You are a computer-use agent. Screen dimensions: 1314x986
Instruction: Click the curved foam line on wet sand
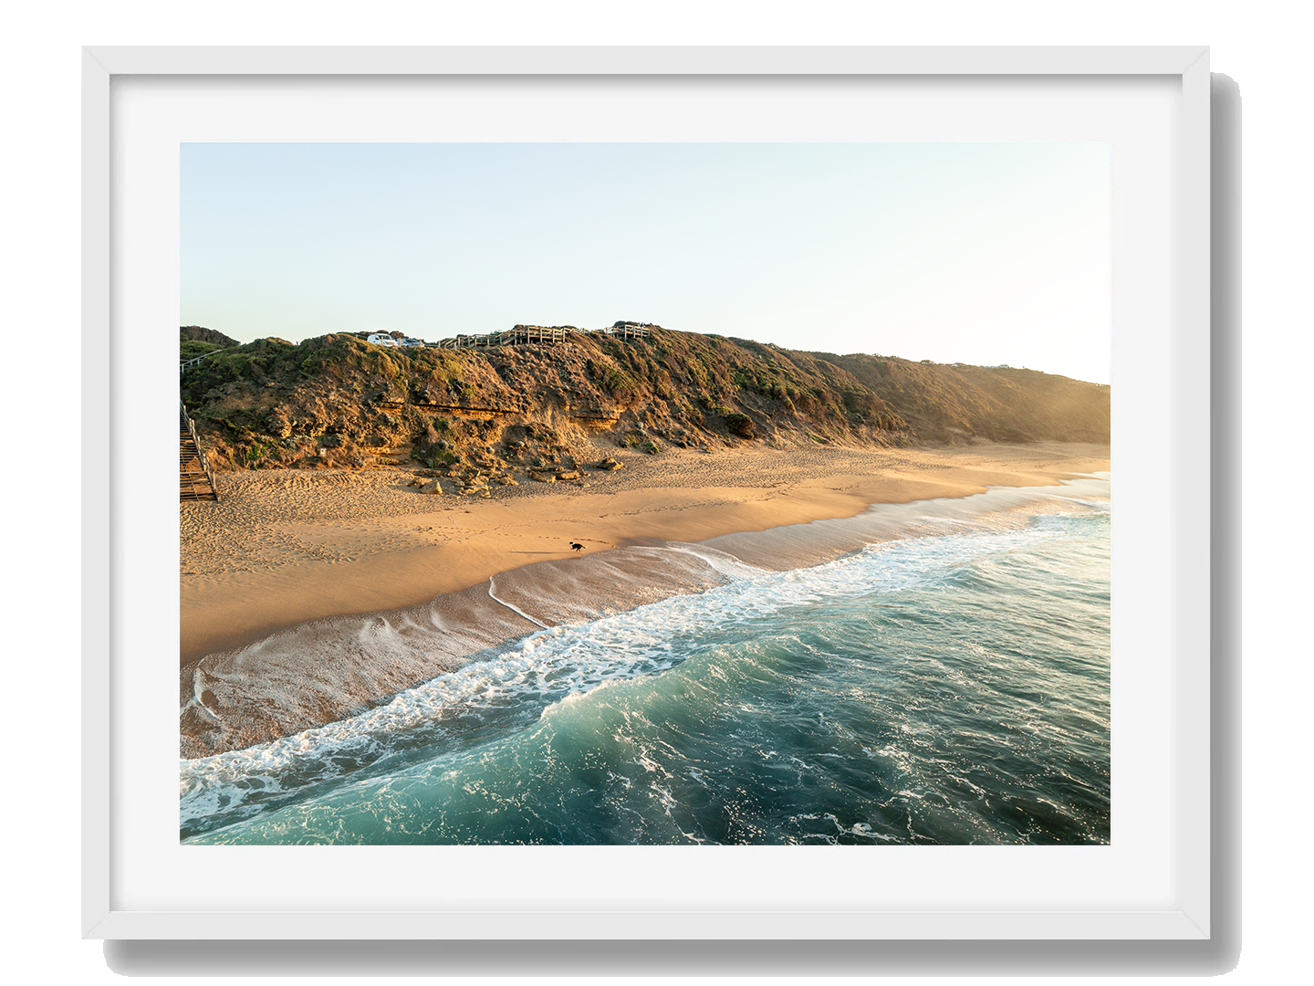coord(513,606)
